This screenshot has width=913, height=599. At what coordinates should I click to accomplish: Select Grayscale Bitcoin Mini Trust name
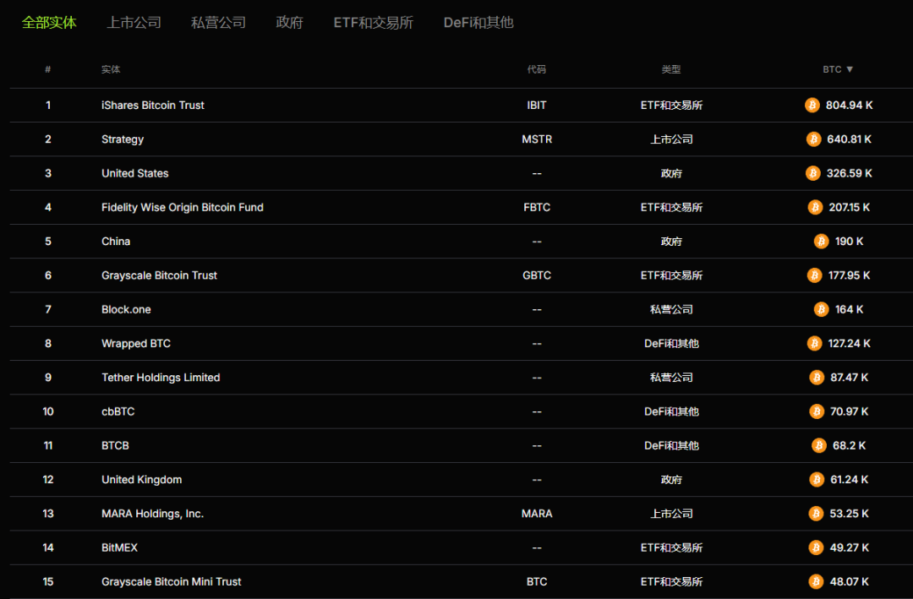coord(171,582)
